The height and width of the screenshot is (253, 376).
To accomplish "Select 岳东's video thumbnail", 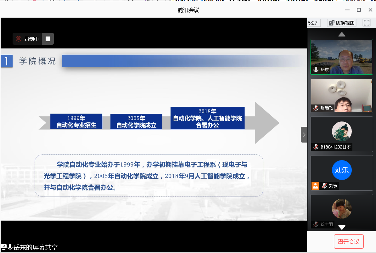I will pos(342,57).
